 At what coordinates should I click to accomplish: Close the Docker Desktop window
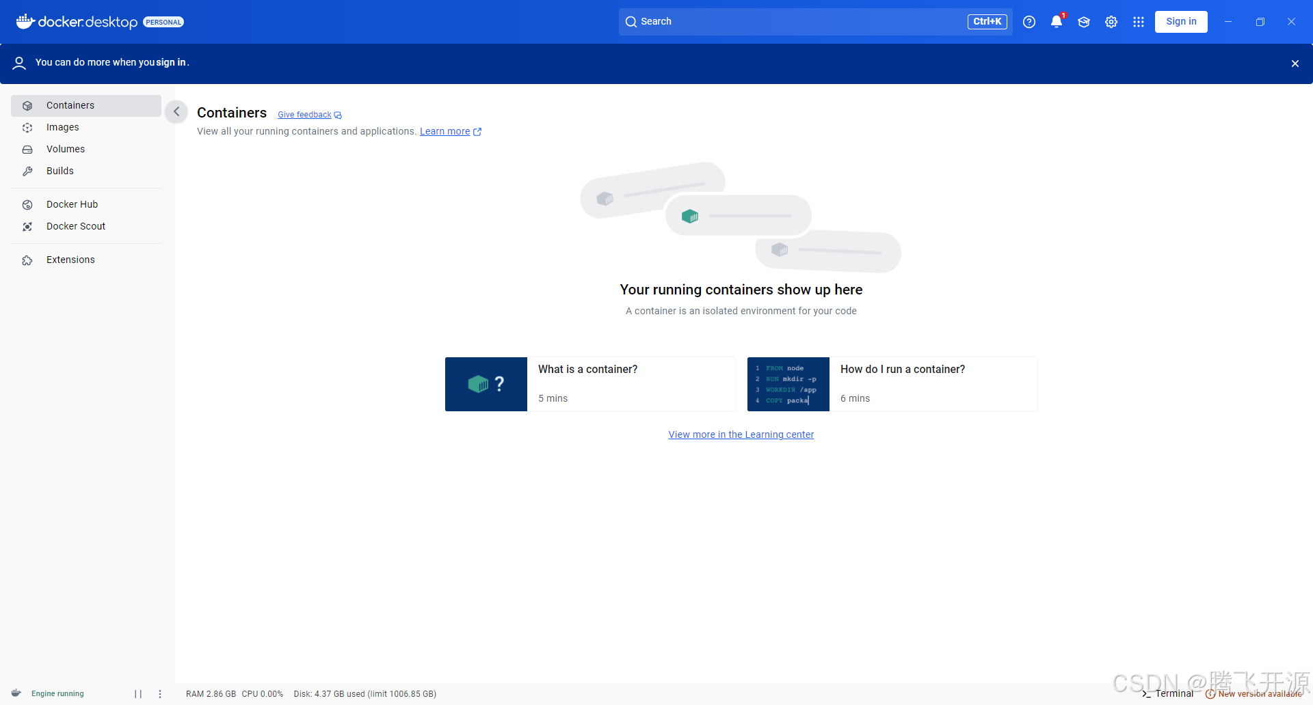pyautogui.click(x=1291, y=22)
